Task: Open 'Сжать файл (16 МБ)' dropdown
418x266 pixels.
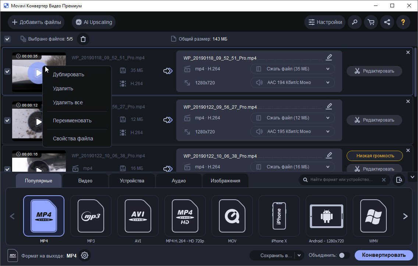Action: click(292, 167)
